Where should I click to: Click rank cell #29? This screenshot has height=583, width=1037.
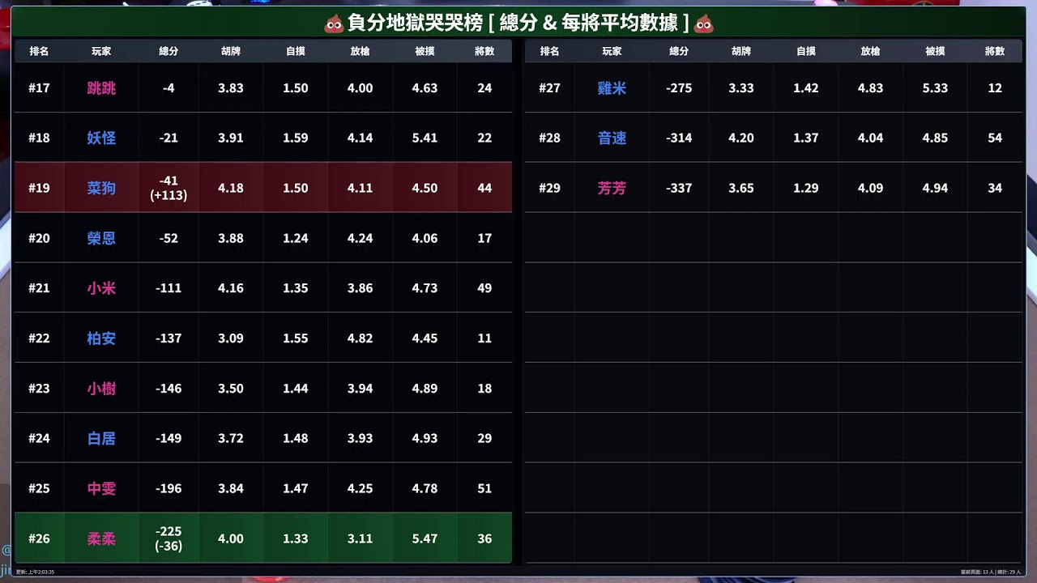[x=549, y=188]
